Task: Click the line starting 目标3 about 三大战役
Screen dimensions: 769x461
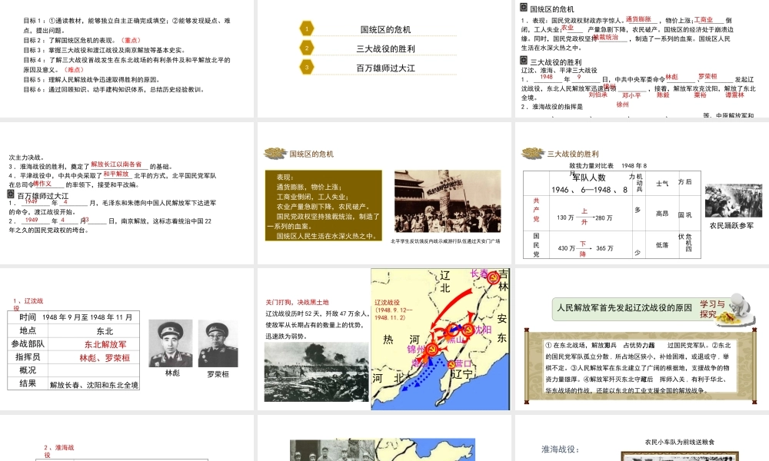Action: 104,50
